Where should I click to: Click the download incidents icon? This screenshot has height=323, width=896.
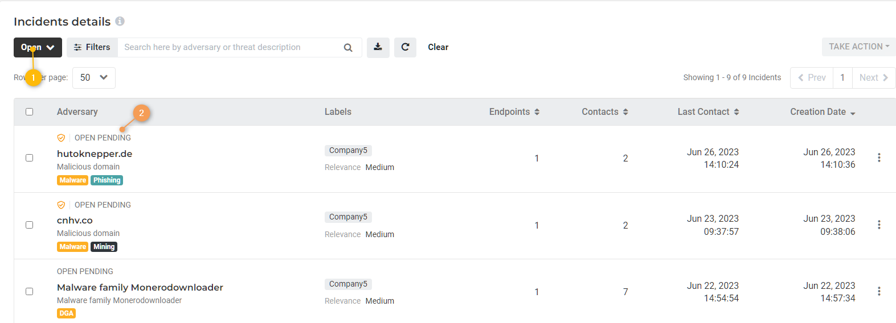click(378, 47)
